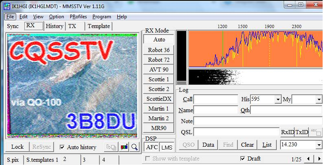Screen dimensions: 323x165
Task: Open the Program menu
Action: 102,17
